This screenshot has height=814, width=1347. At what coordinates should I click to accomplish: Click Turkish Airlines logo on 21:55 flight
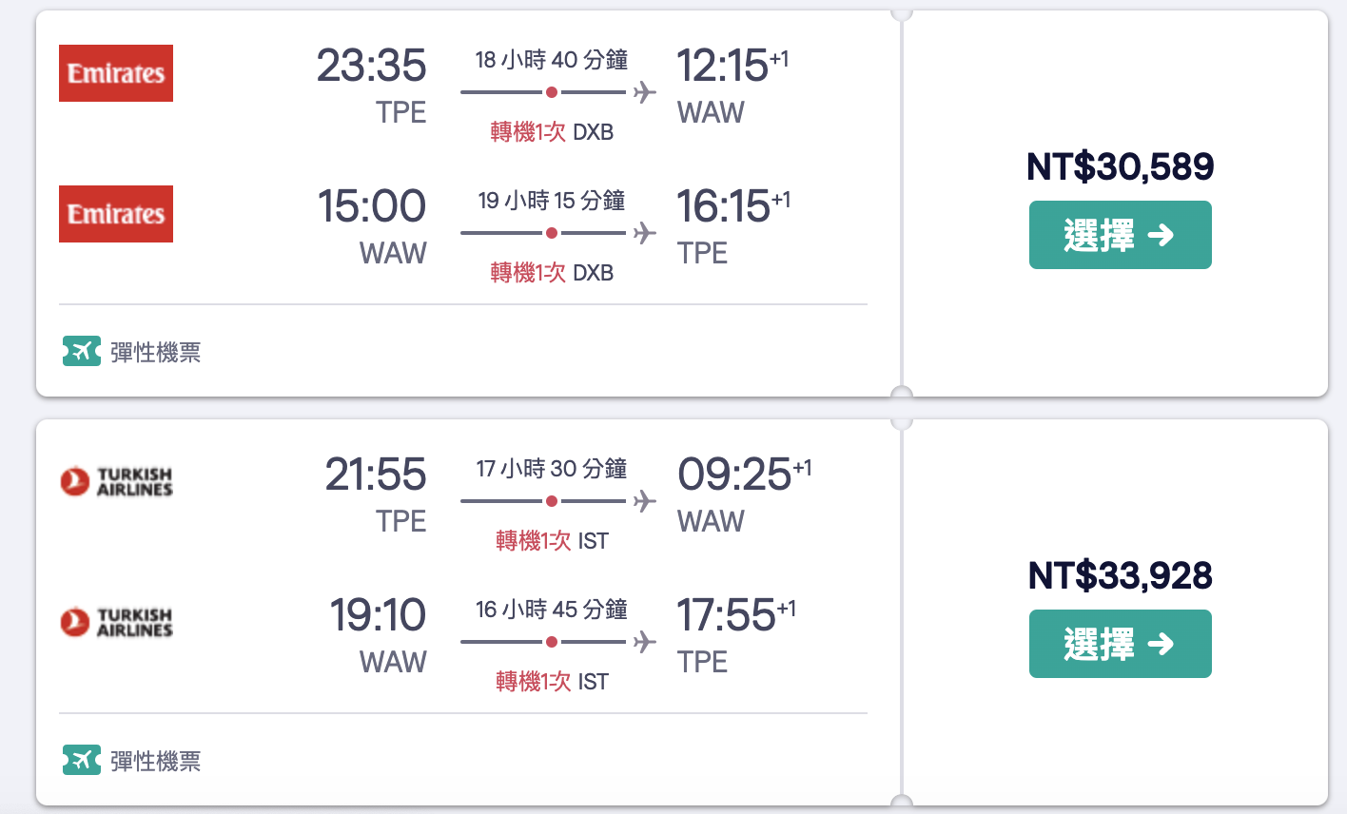click(116, 481)
